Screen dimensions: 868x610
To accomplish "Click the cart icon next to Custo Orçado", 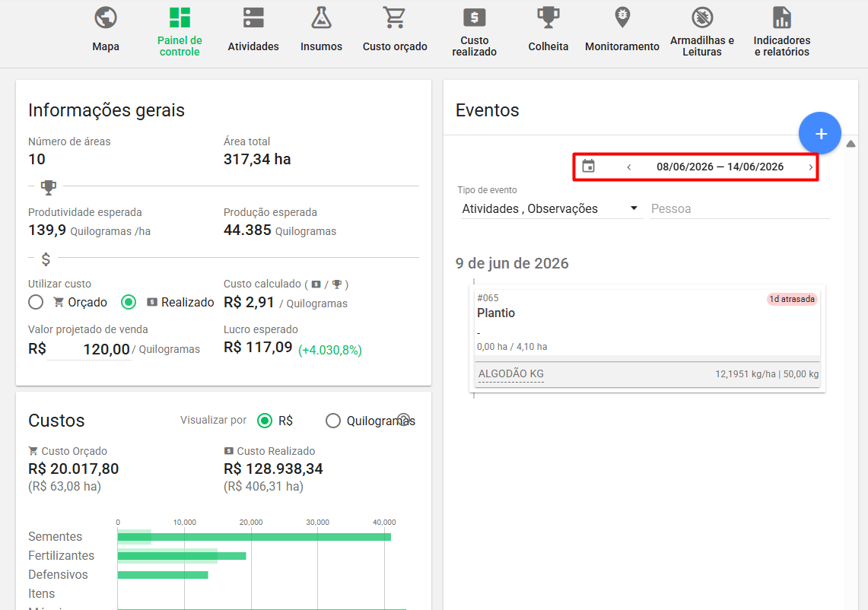I will point(33,450).
